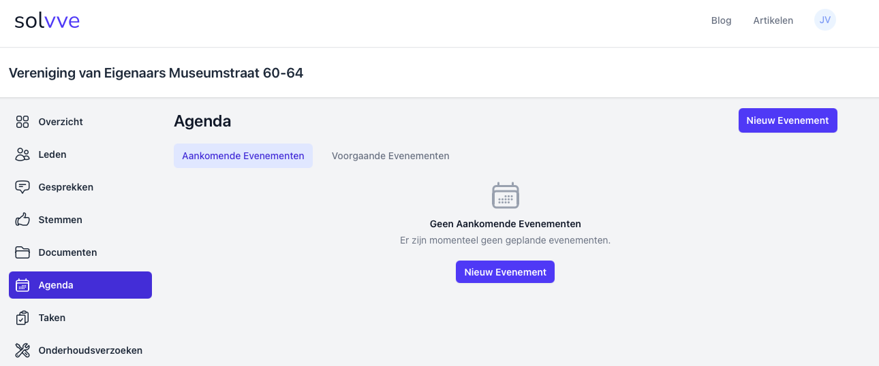Click the Stemmen thumbs-up icon
This screenshot has width=879, height=366.
pos(22,220)
